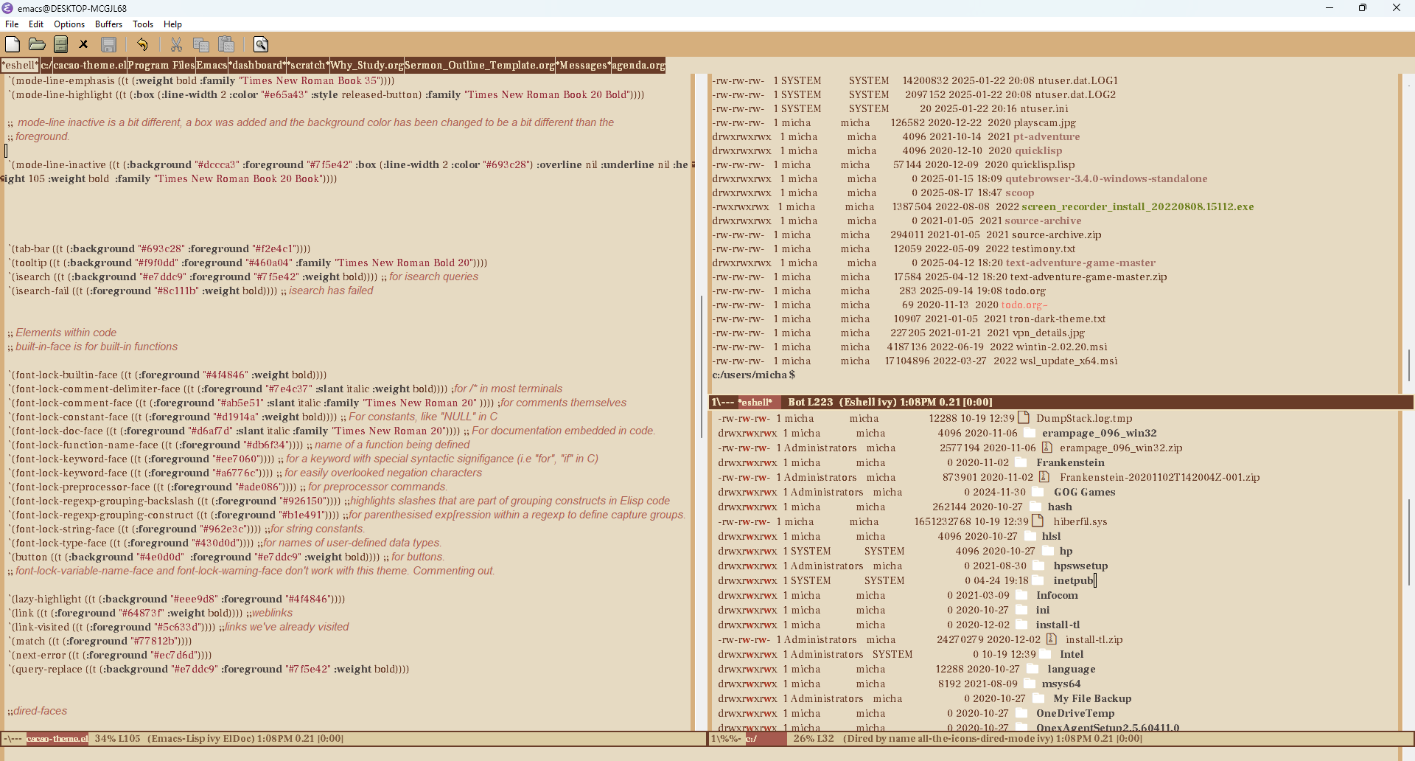This screenshot has height=761, width=1415.
Task: Click the Open File folder toolbar icon
Action: [37, 44]
